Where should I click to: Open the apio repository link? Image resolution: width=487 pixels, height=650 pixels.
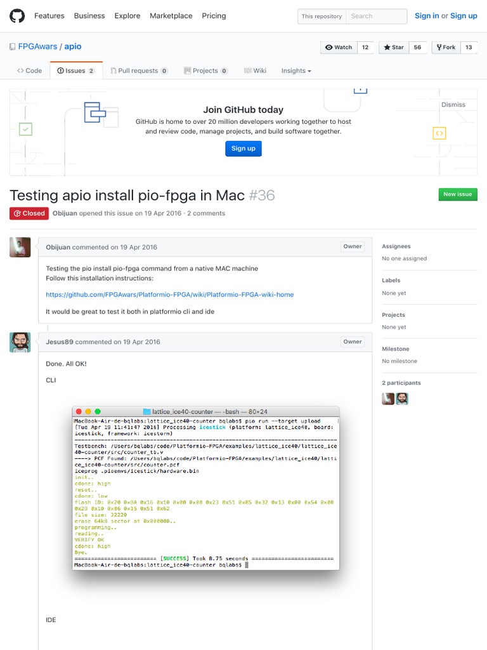[73, 46]
